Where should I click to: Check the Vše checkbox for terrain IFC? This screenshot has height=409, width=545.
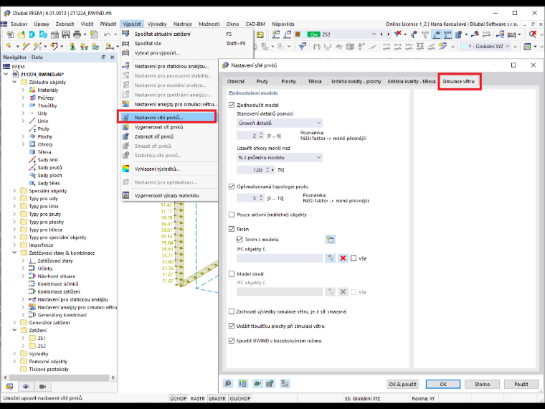click(x=354, y=258)
